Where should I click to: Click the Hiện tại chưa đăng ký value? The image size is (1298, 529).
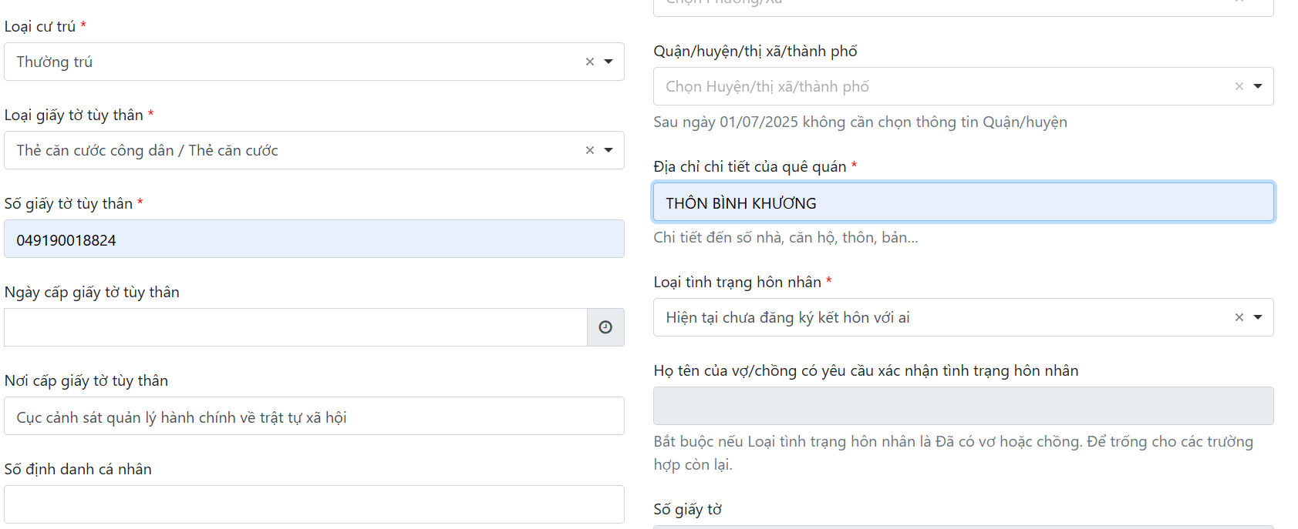(787, 317)
